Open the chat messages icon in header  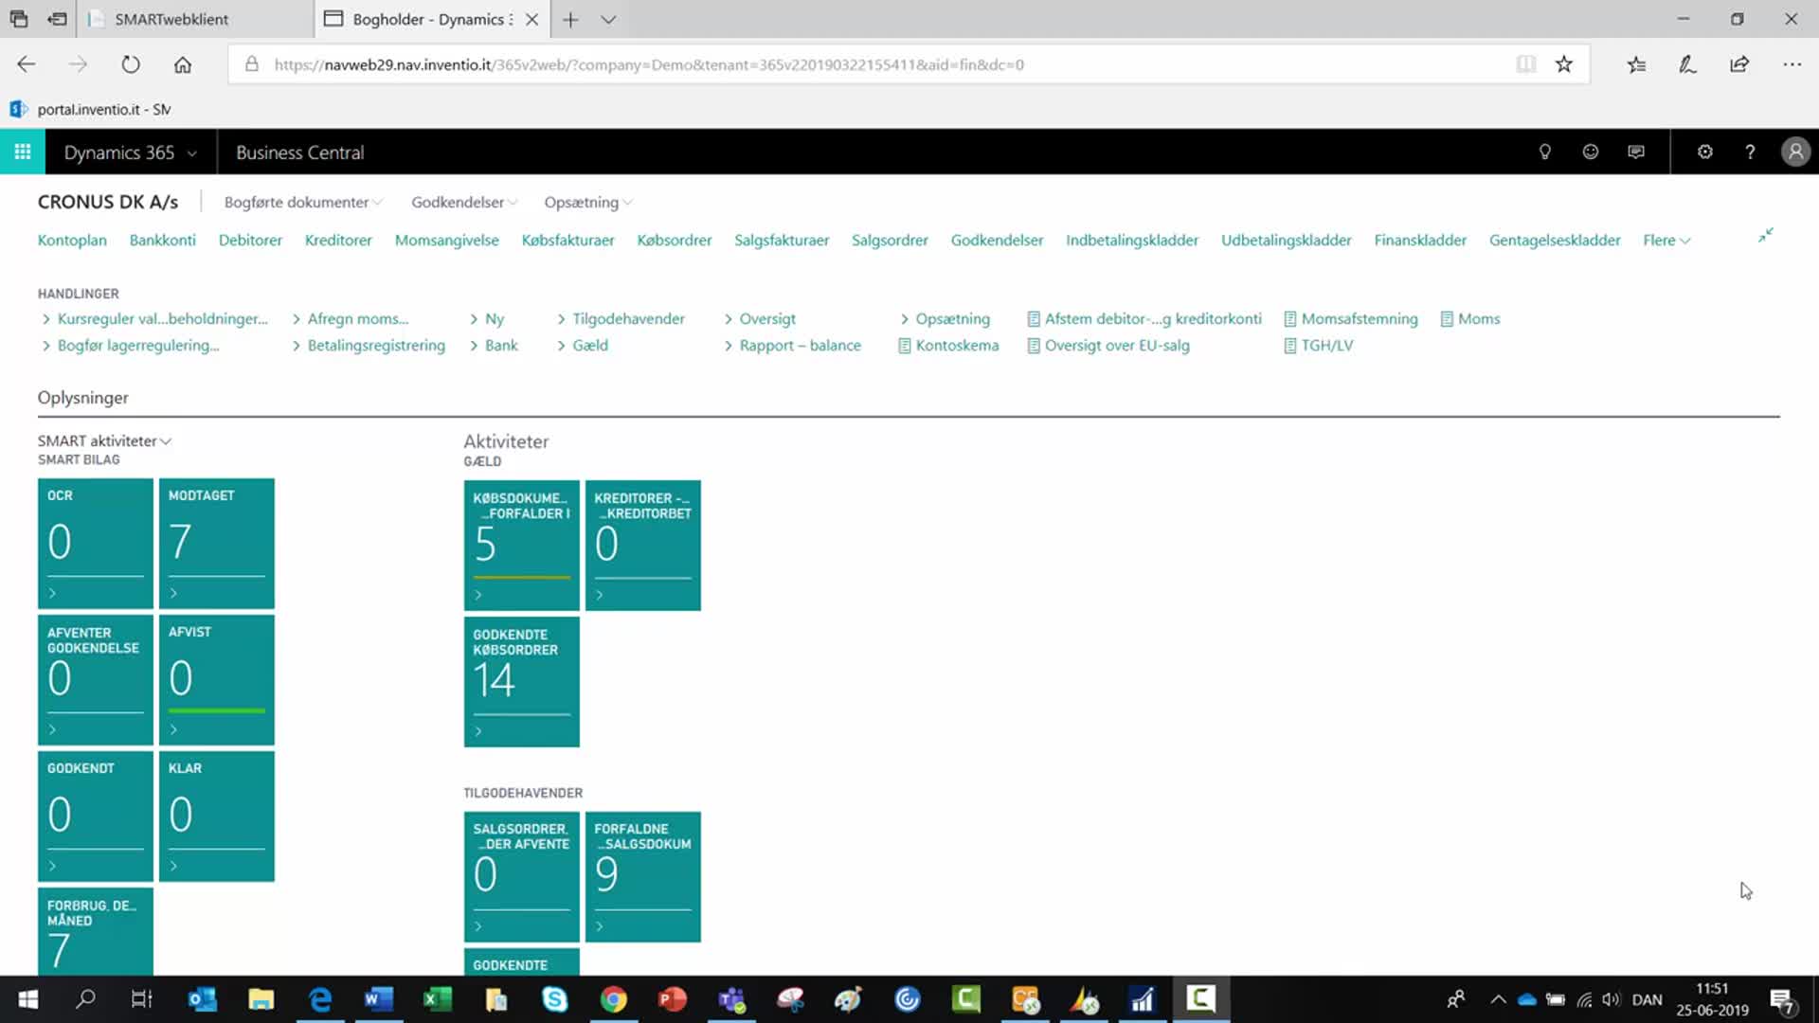(1635, 152)
